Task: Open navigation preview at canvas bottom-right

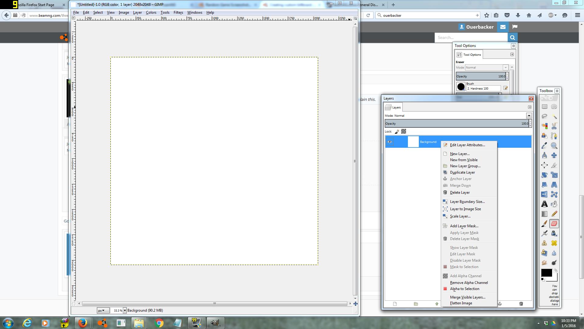Action: pos(355,304)
